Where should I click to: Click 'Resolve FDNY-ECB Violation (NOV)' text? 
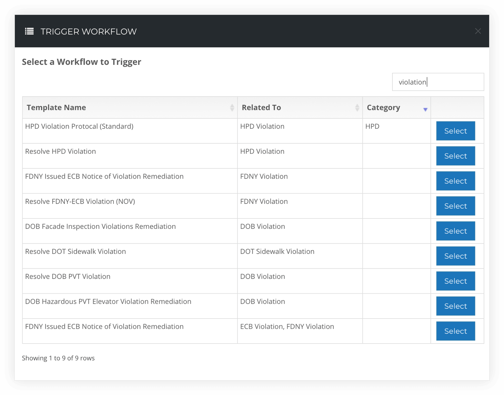80,202
